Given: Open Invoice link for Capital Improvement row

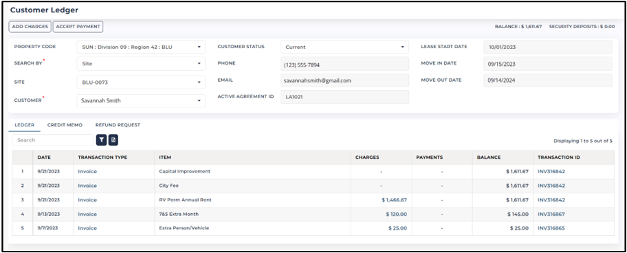Looking at the screenshot, I should click(x=87, y=171).
